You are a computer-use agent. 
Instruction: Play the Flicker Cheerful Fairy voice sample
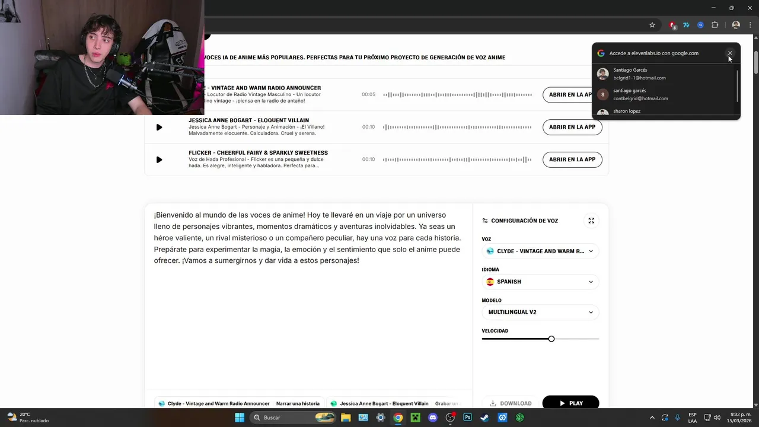(159, 160)
